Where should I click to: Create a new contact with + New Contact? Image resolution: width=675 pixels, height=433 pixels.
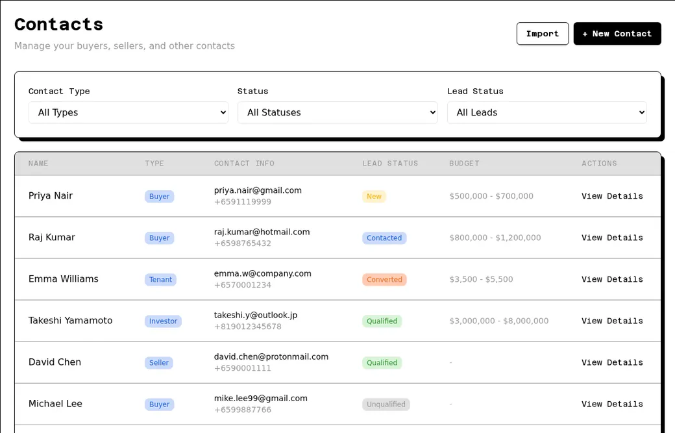pos(617,34)
